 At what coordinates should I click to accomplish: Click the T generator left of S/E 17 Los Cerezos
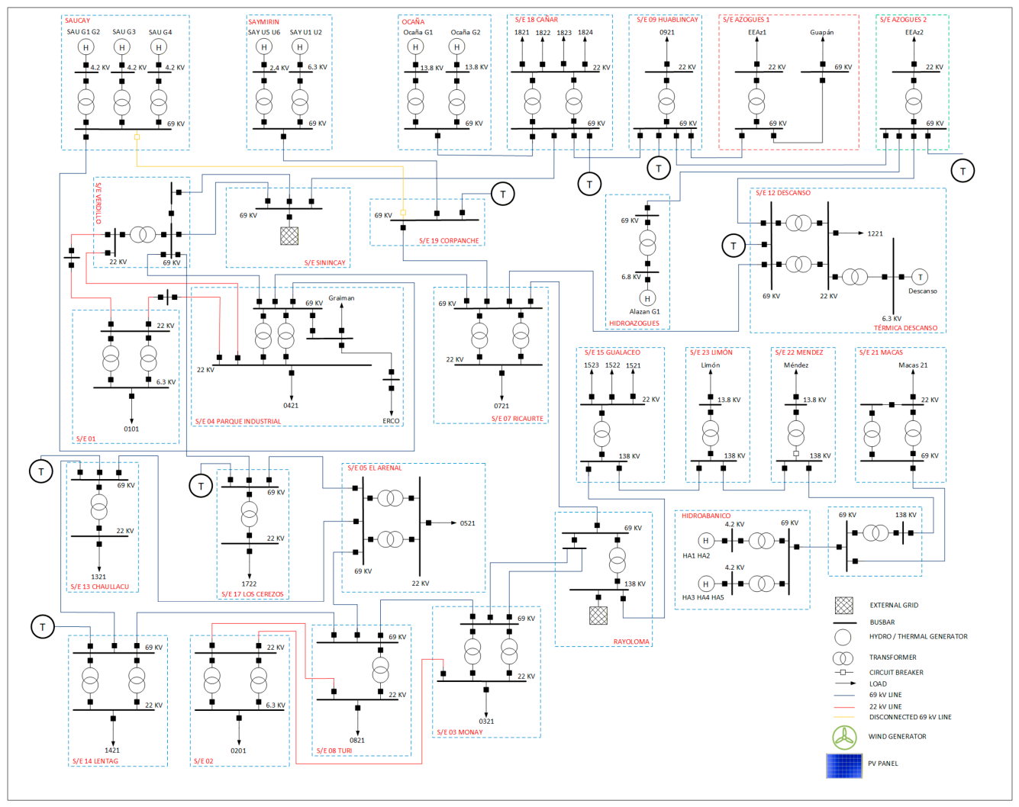[201, 486]
